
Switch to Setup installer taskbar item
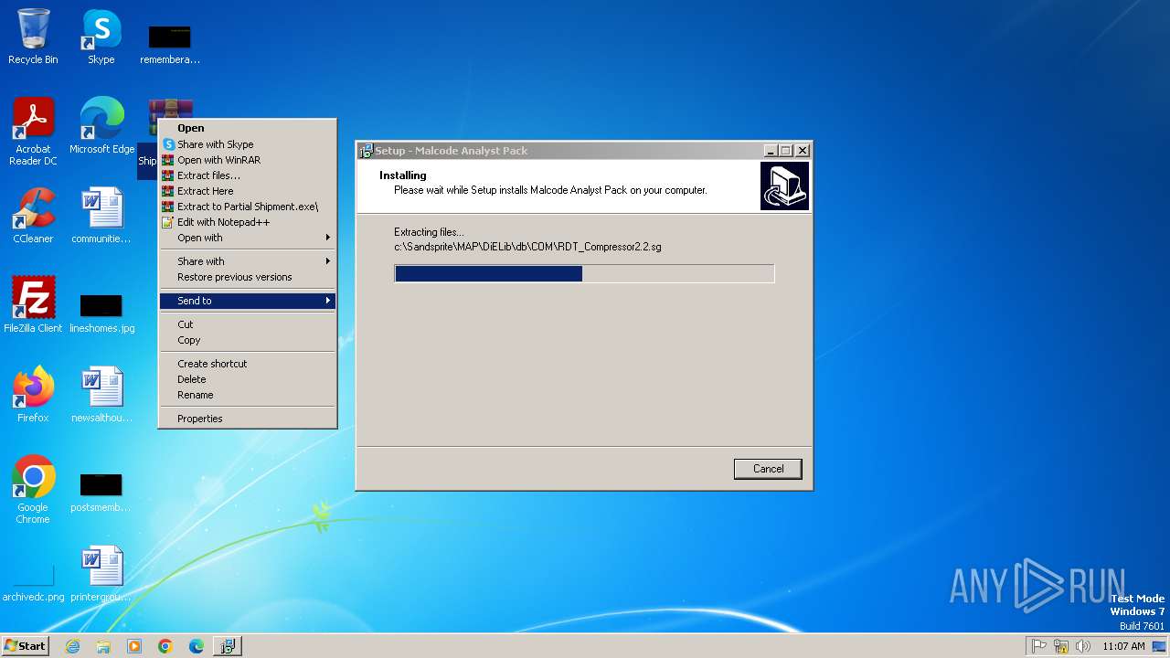click(x=228, y=646)
